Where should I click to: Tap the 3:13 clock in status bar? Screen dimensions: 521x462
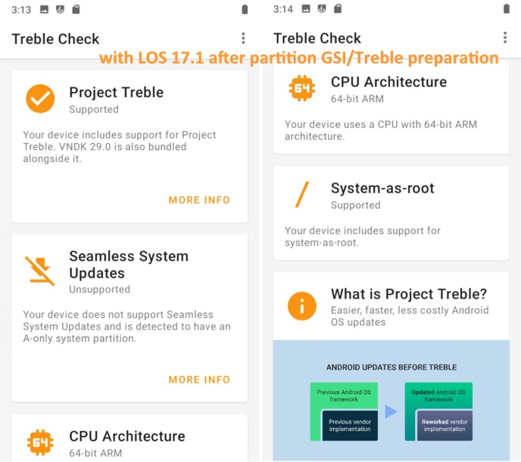[x=21, y=10]
